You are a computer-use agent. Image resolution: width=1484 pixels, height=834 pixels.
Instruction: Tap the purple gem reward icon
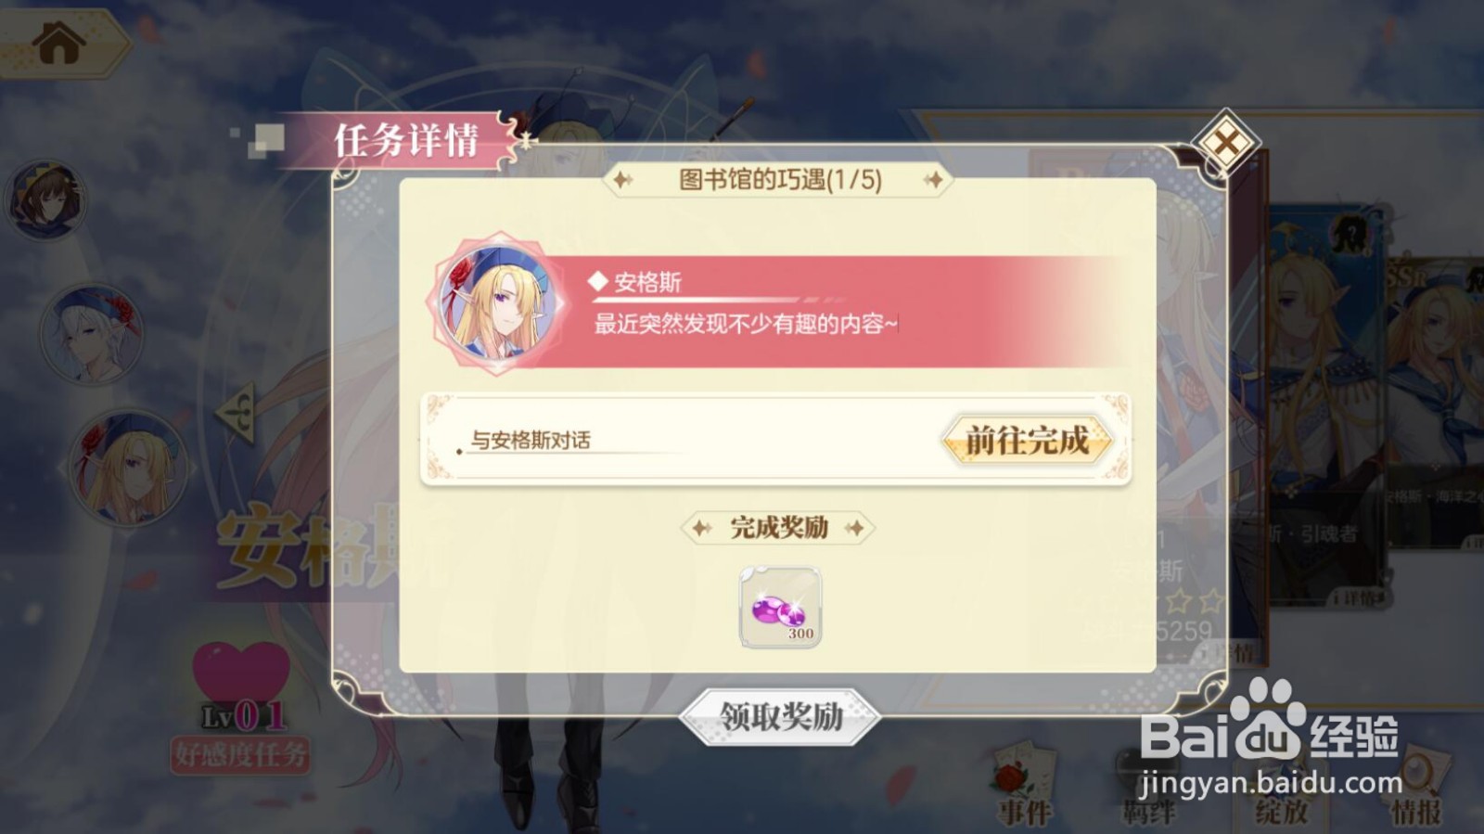tap(780, 608)
